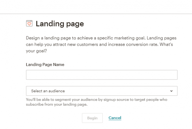
Task: Click the Landing page heading text
Action: tap(60, 24)
